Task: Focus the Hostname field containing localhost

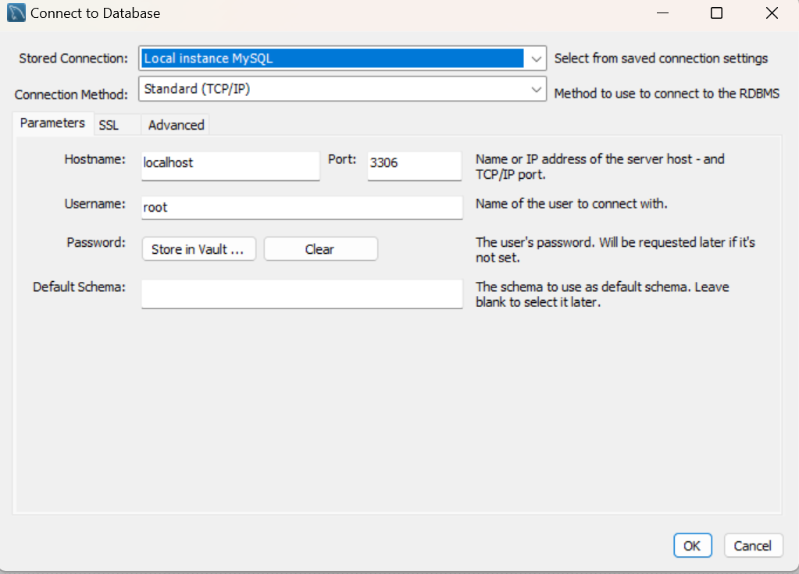Action: (x=230, y=166)
